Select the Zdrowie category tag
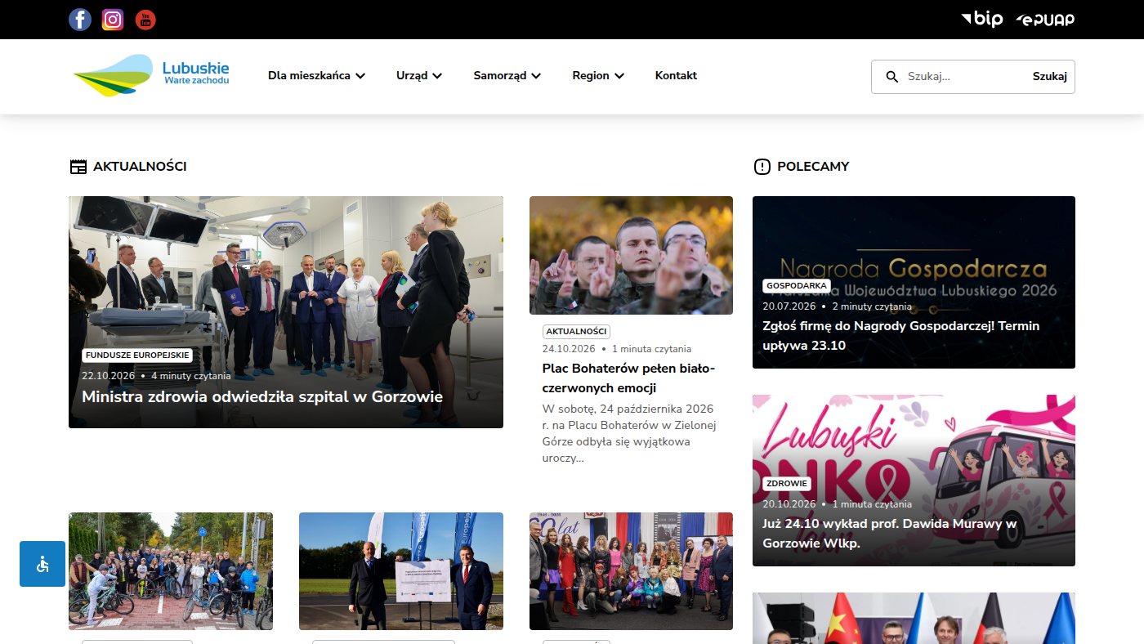This screenshot has width=1144, height=644. pos(787,483)
